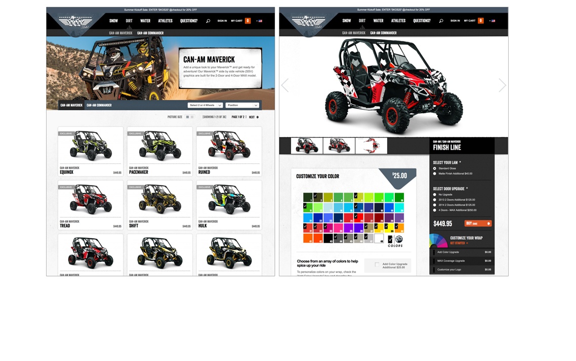Viewport: 576px width, 361px height.
Task: Click the Page 1 of 2 indicator
Action: [238, 117]
